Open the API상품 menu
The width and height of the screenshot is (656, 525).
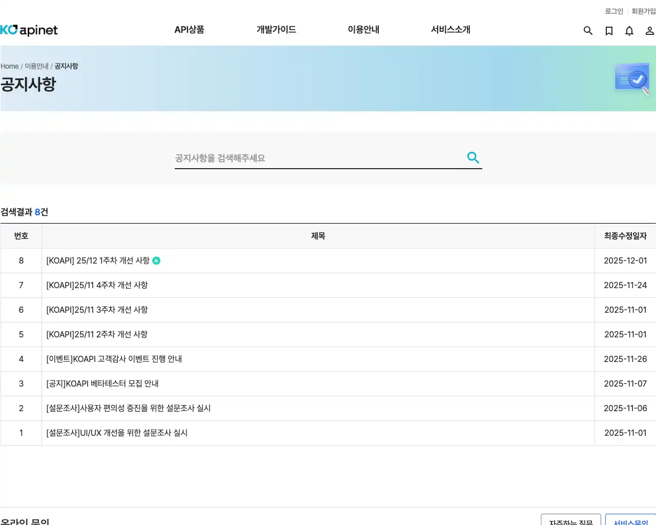point(189,30)
